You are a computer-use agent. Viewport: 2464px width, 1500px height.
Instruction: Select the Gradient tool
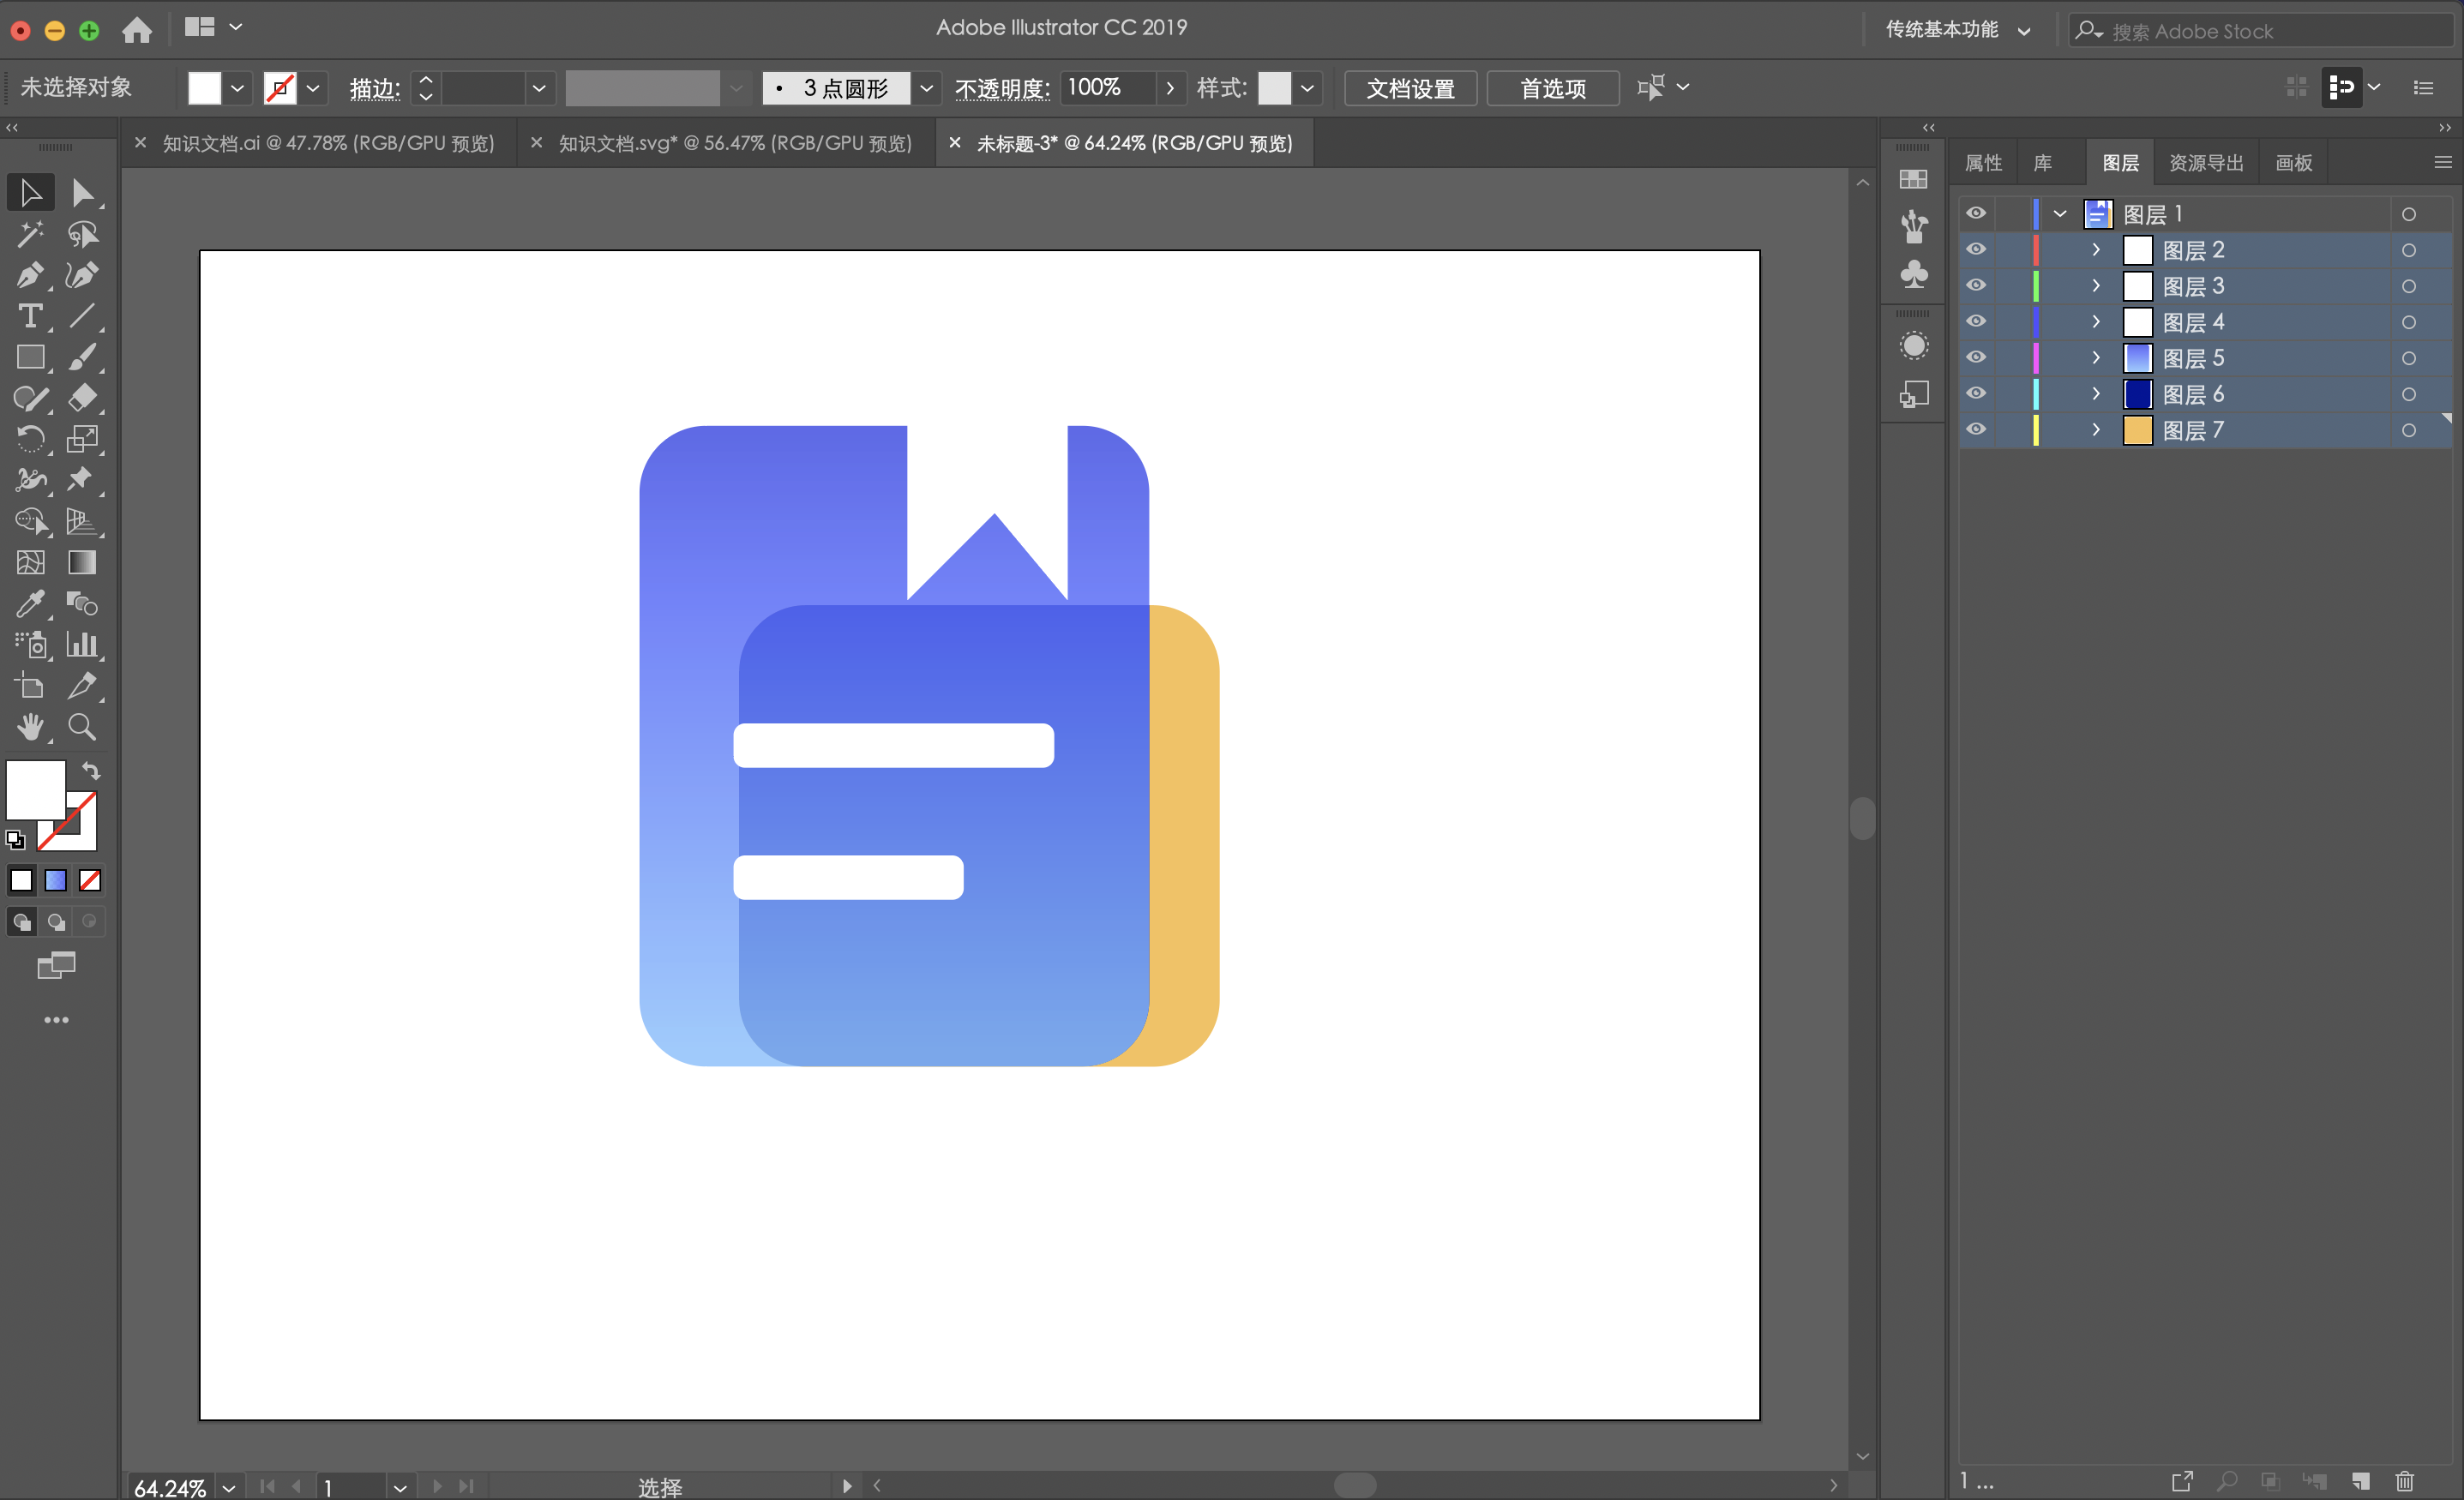[x=83, y=562]
